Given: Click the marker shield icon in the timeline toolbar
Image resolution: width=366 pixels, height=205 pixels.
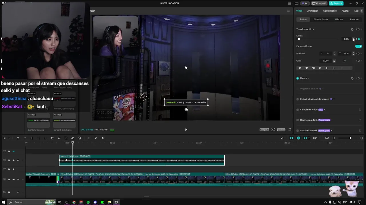Looking at the screenshot, I should coord(59,138).
